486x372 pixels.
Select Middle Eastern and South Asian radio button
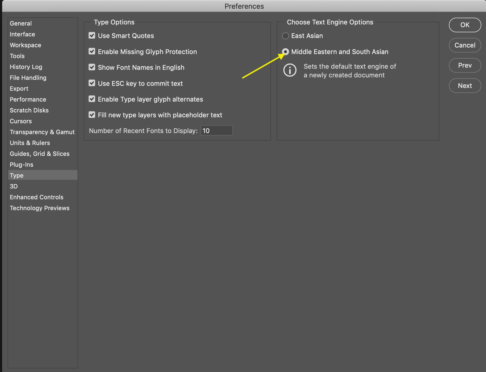285,52
